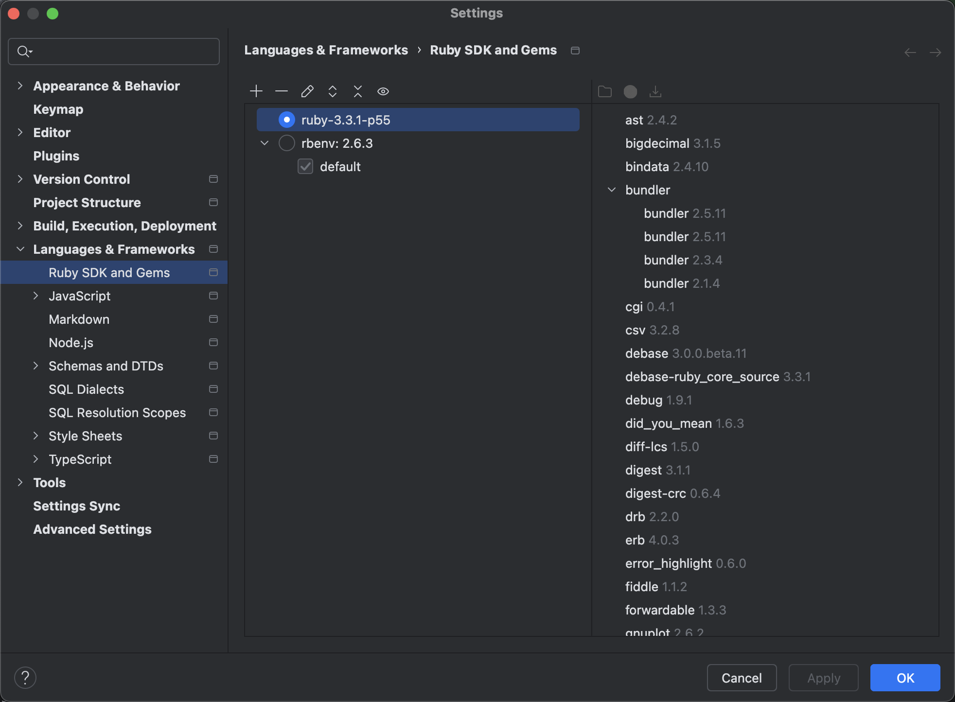Click the Edit SDK pencil icon
955x702 pixels.
point(307,91)
